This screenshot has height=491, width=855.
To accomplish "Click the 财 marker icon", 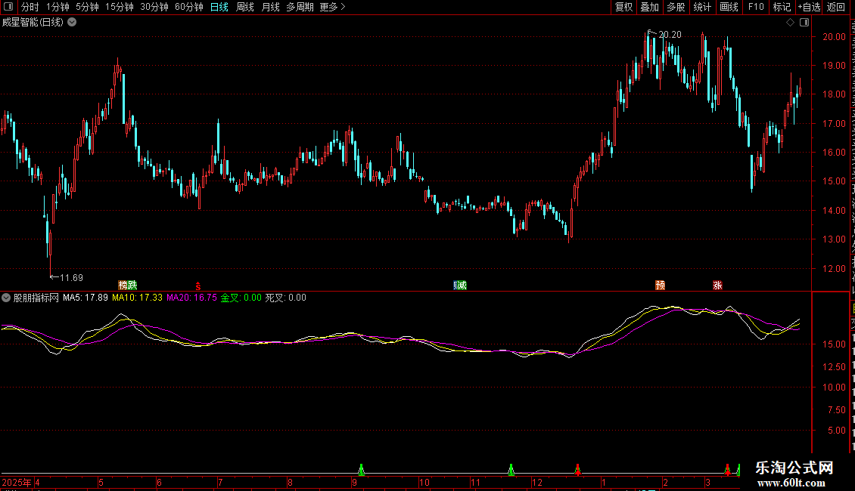I will pos(455,286).
